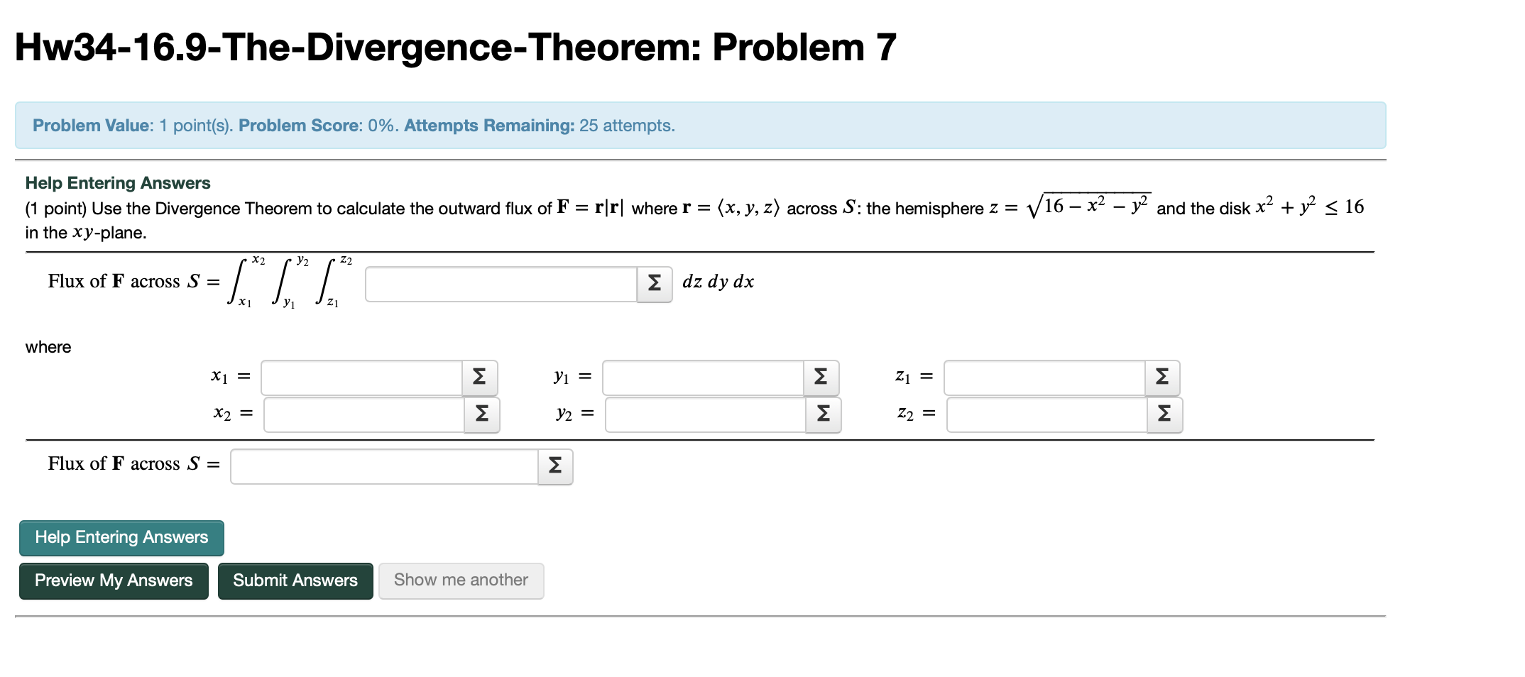
Task: Open the equation editor for the integrand field
Action: tap(654, 282)
